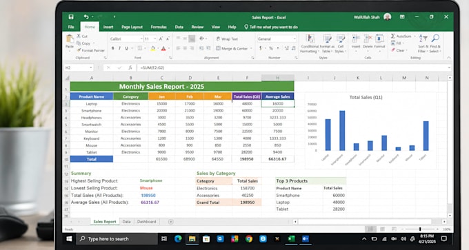Cut the selection with the scissors icon
The width and height of the screenshot is (469, 250).
tap(79, 36)
